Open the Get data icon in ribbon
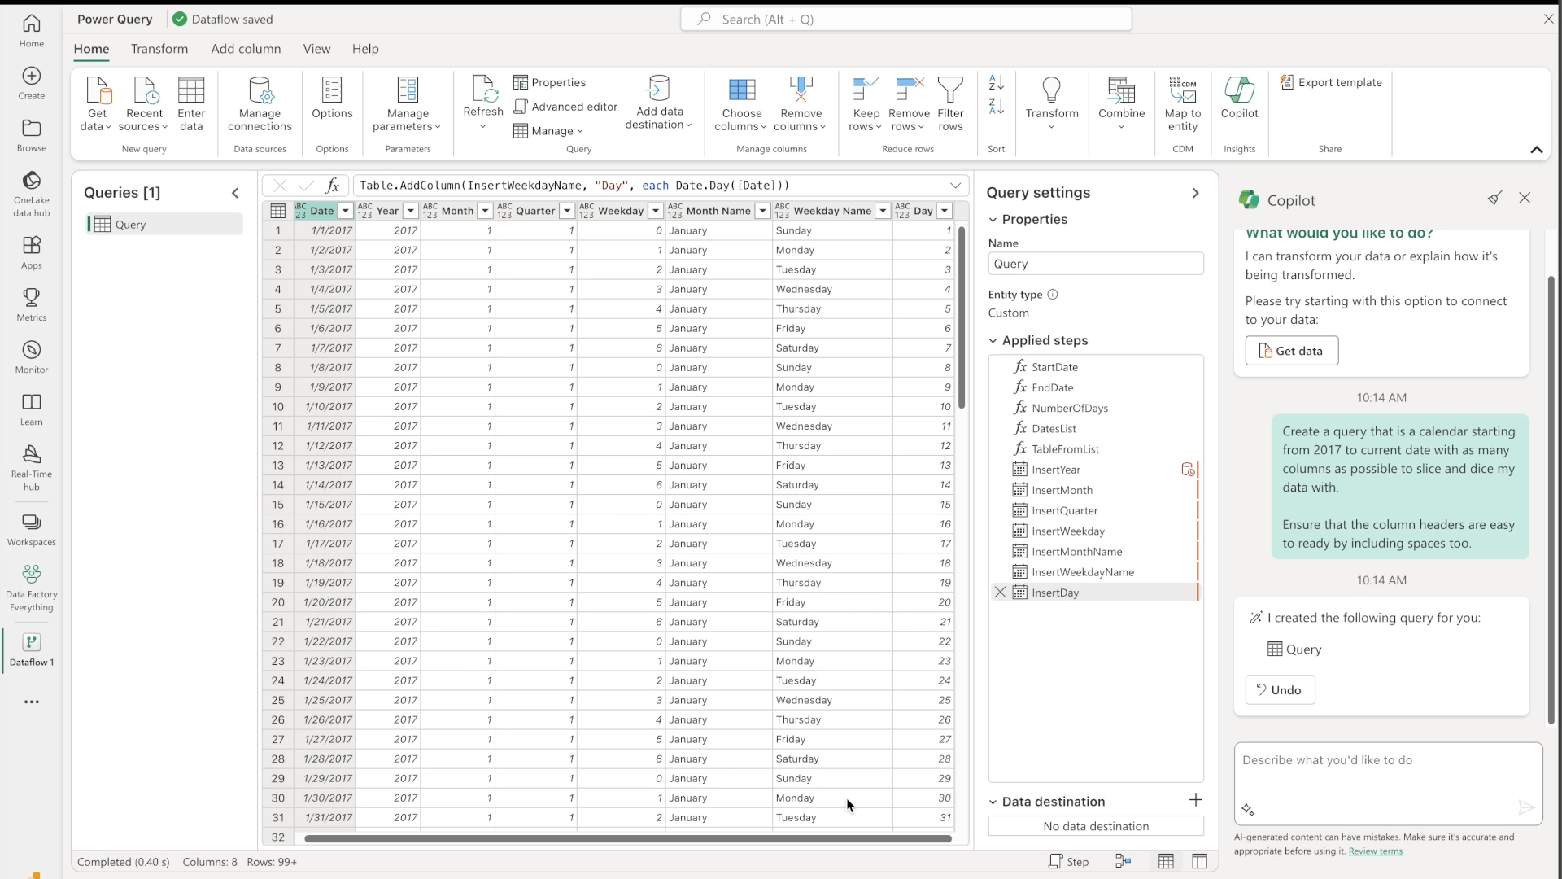 tap(98, 90)
